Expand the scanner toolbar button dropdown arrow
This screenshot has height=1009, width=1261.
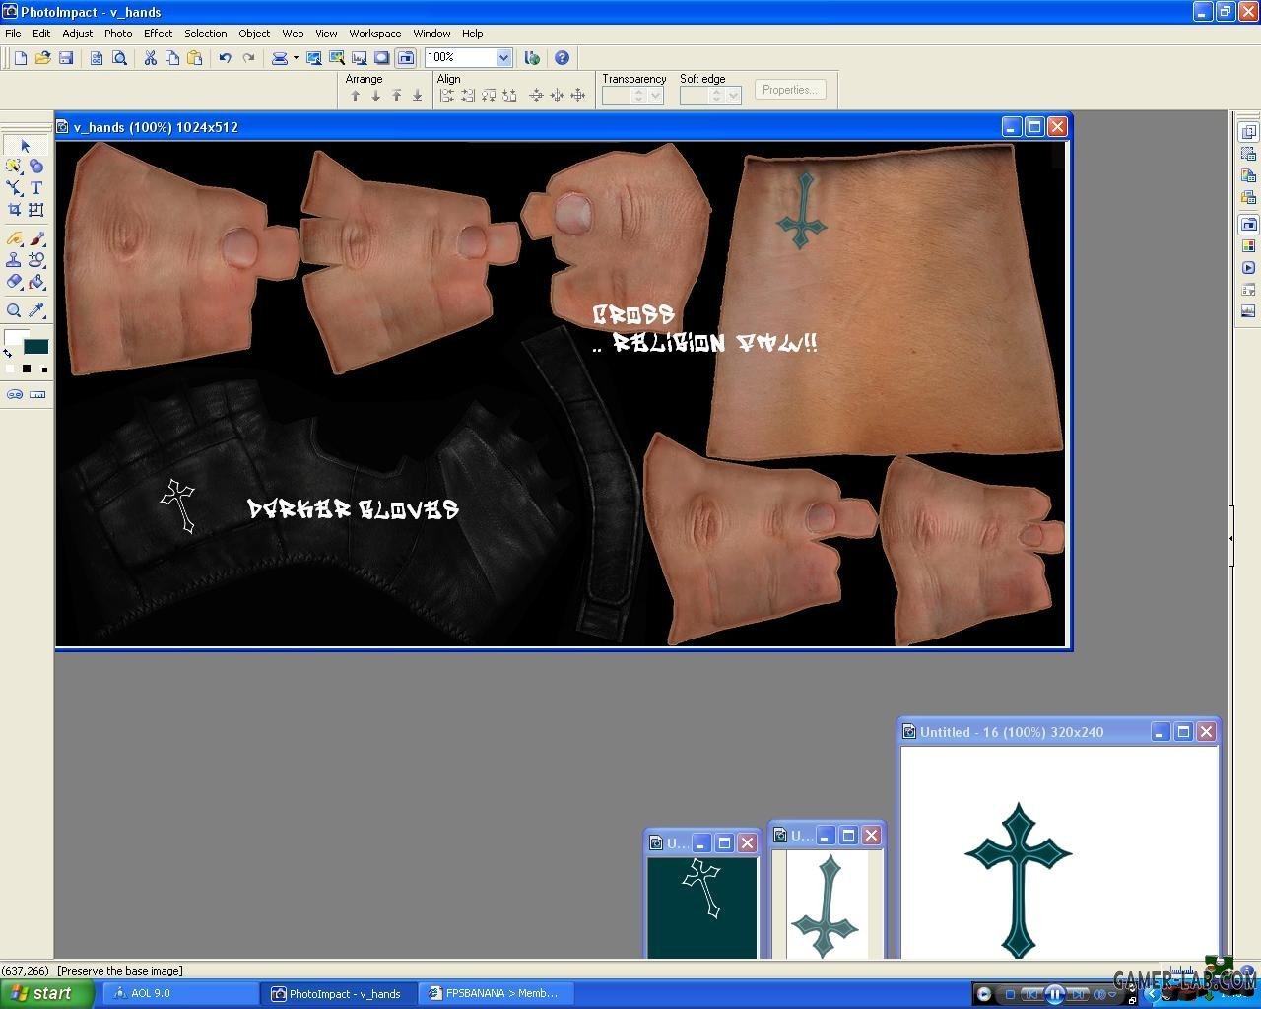point(296,58)
